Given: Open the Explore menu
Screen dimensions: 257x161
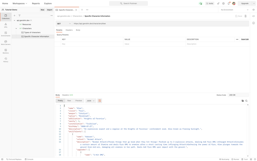Looking at the screenshot, I should (x=48, y=4).
